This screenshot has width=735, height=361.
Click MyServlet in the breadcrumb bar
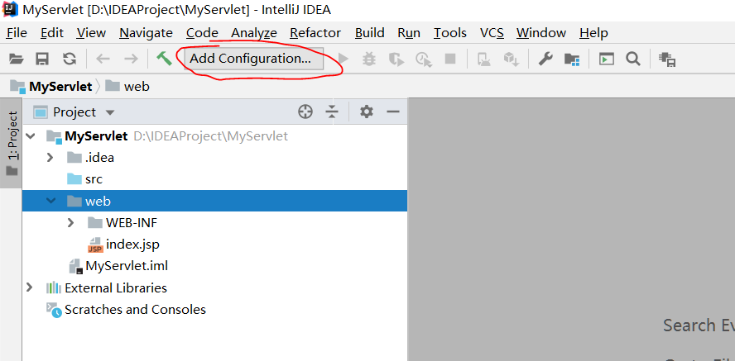click(60, 87)
